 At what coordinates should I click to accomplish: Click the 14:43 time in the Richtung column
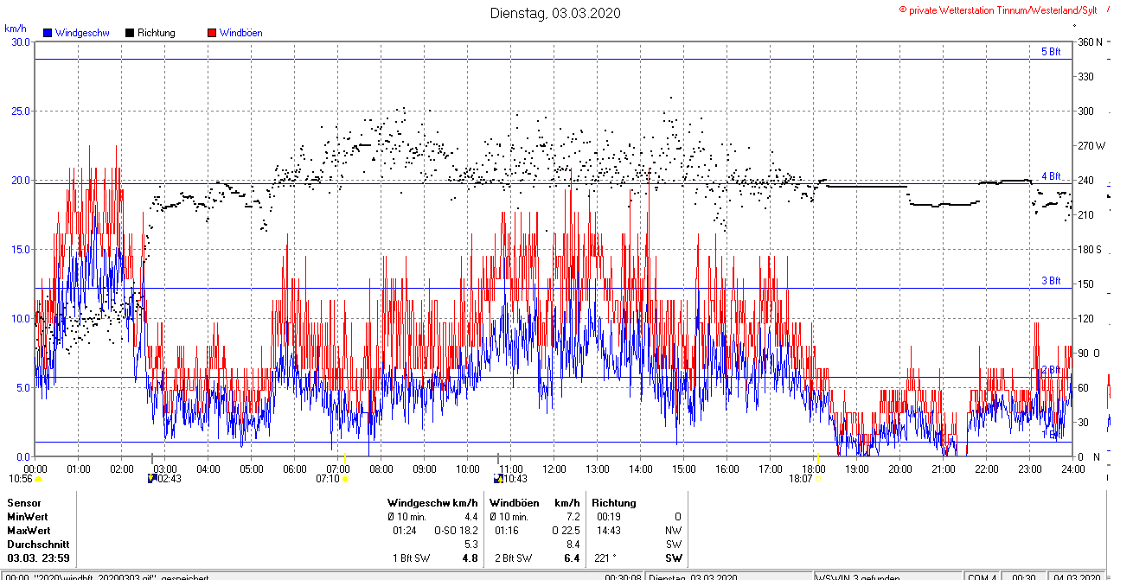point(608,530)
